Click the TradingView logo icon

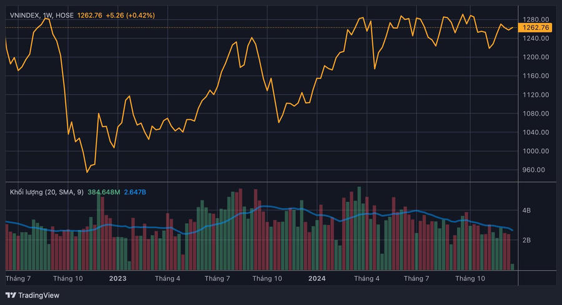[x=11, y=295]
